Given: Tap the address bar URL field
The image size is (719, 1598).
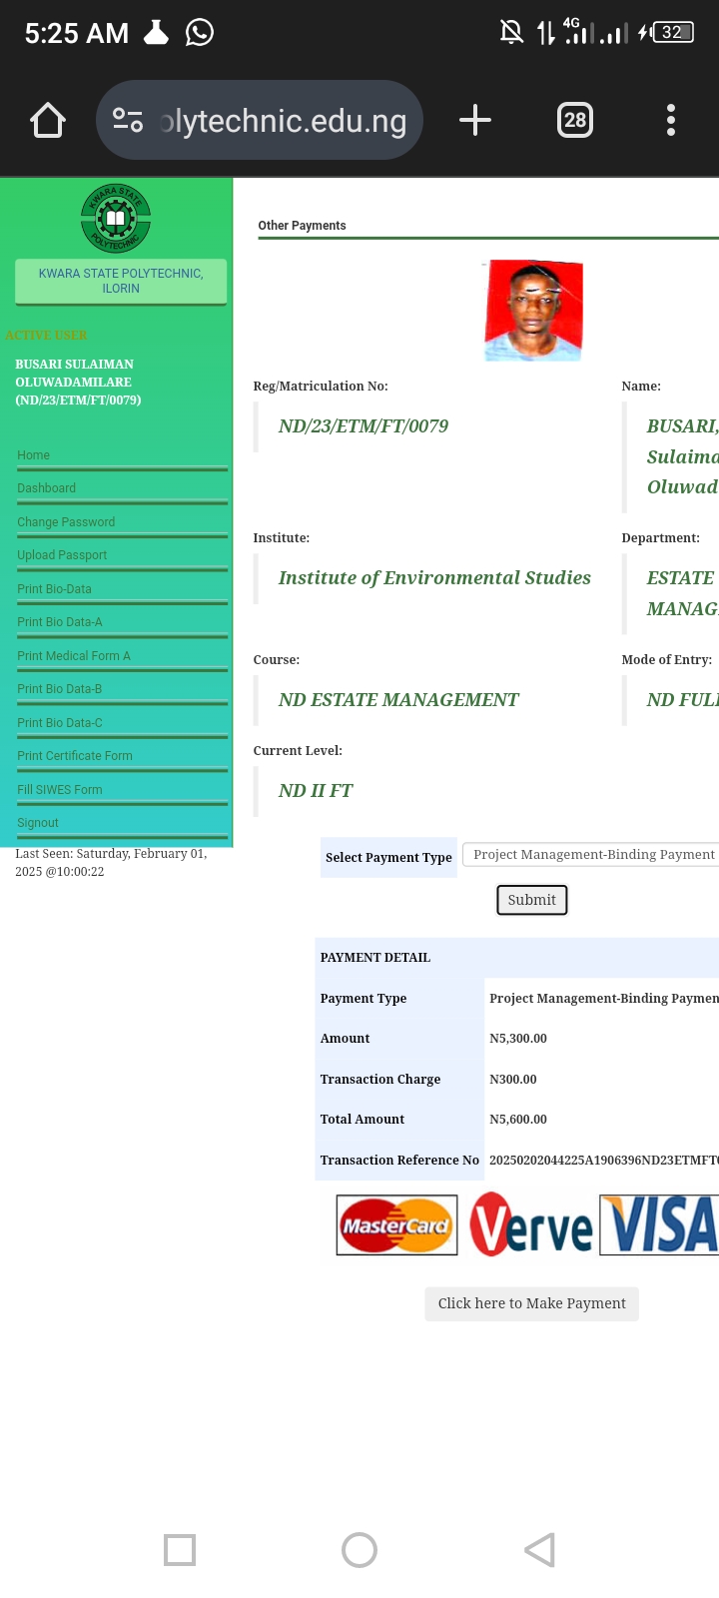Looking at the screenshot, I should [x=284, y=121].
